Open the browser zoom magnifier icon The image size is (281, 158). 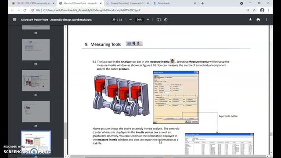pyautogui.click(x=248, y=10)
